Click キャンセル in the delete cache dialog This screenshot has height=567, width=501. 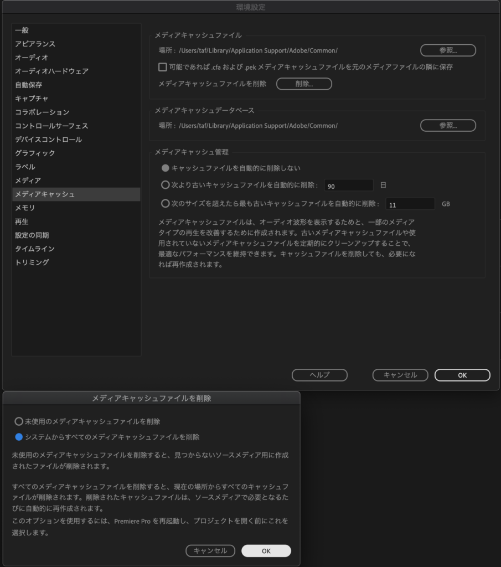tap(210, 551)
